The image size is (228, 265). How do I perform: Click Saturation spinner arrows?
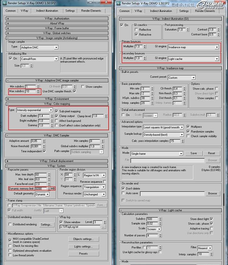point(188,30)
